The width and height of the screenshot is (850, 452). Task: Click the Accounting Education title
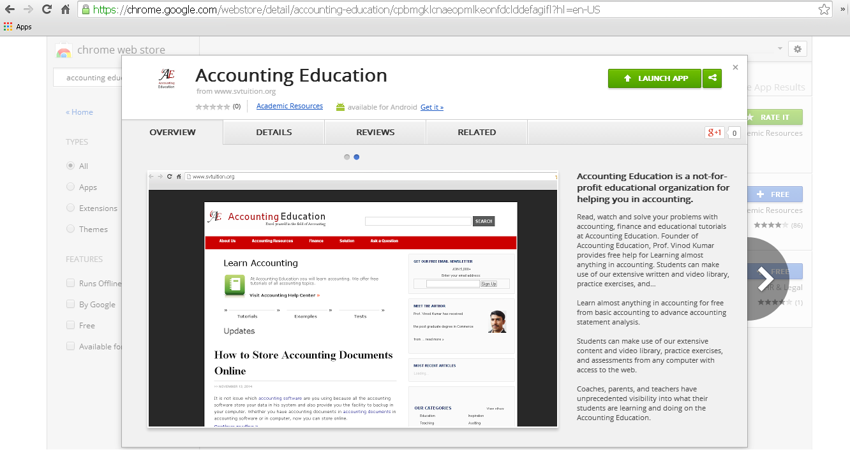(x=291, y=75)
